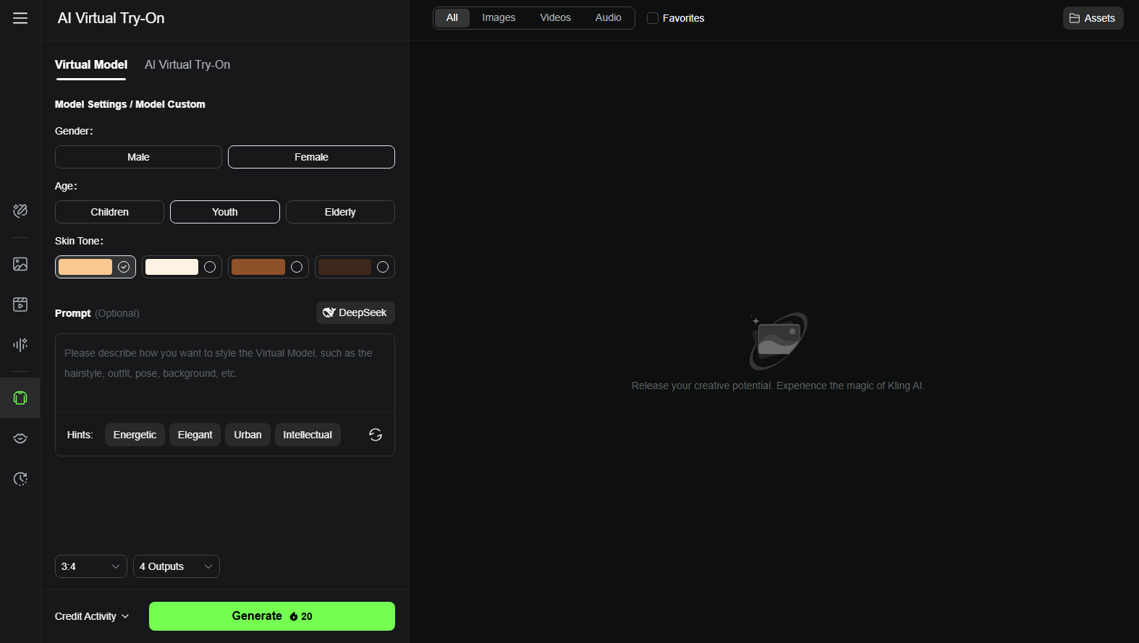
Task: Click into the Prompt text area
Action: 224,372
